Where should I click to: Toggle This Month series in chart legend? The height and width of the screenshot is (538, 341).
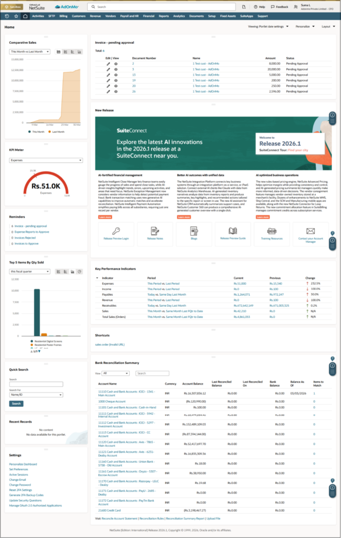click(36, 132)
